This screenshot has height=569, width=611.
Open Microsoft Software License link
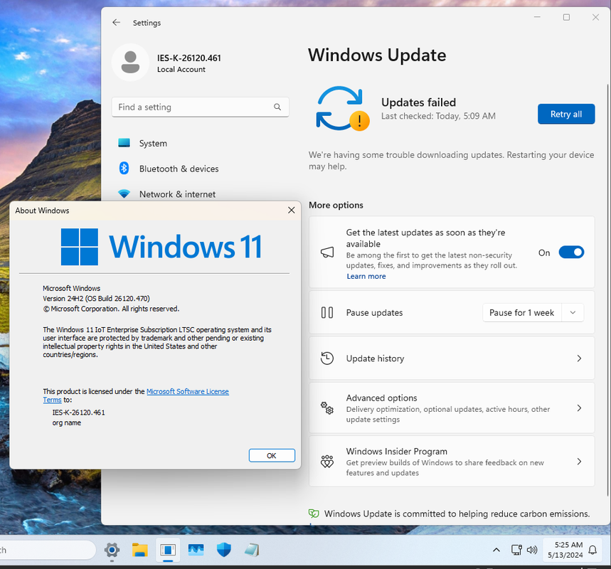click(x=188, y=391)
